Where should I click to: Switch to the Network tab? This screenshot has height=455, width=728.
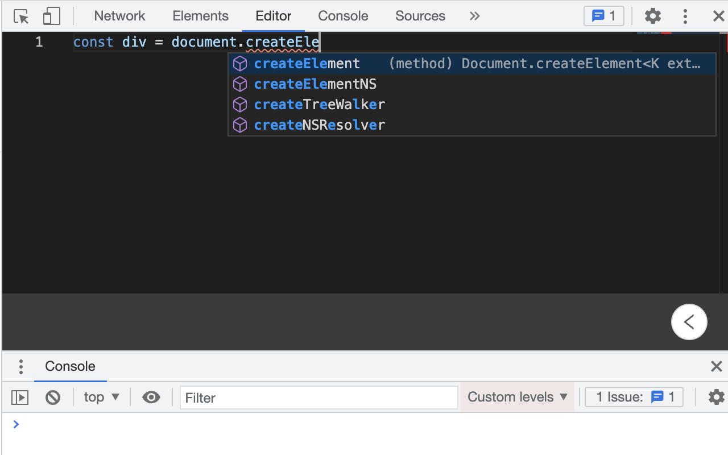[119, 16]
